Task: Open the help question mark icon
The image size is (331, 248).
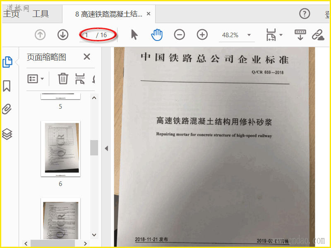Action: point(305,14)
